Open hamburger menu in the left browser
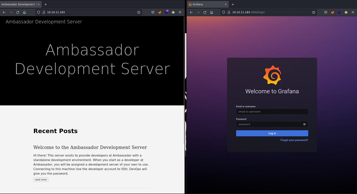Image resolution: width=357 pixels, height=194 pixels. (x=180, y=12)
